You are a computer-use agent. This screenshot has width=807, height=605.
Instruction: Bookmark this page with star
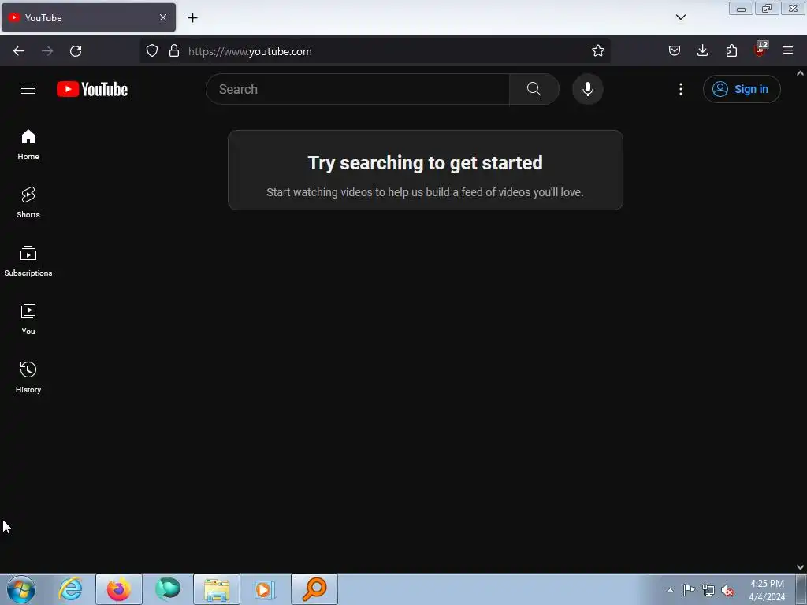597,51
